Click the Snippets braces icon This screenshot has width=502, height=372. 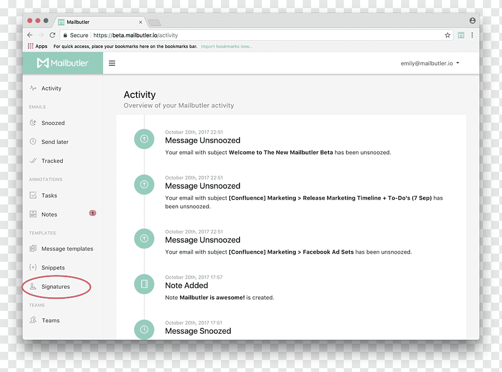(33, 267)
